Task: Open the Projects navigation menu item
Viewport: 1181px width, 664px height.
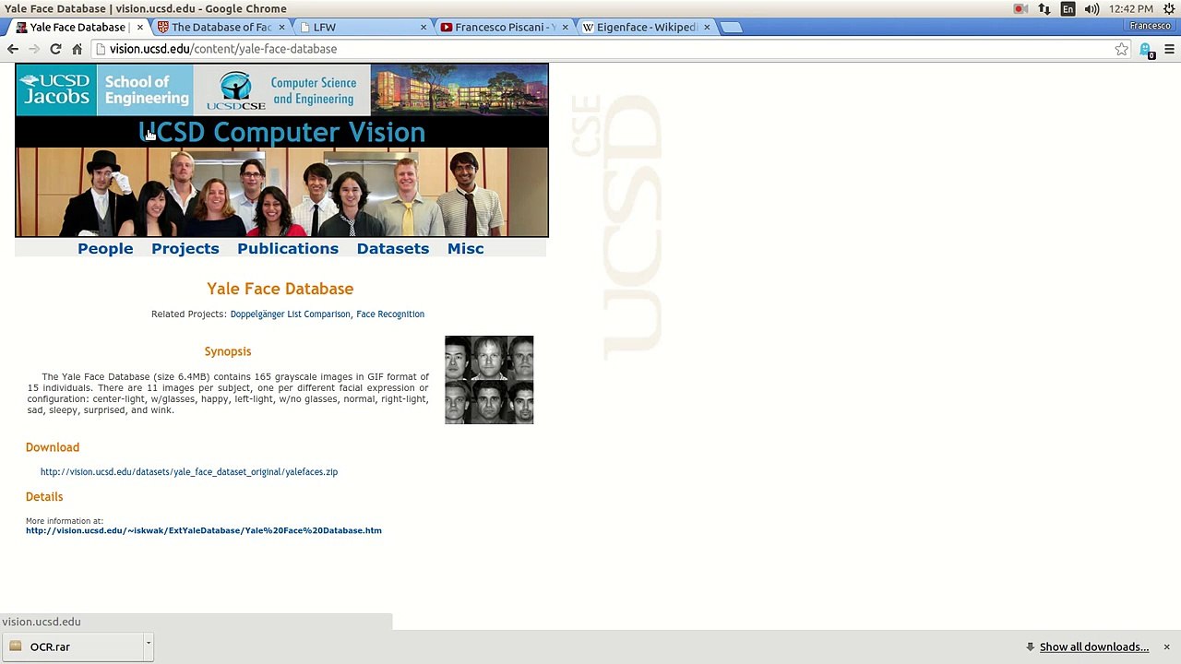Action: point(185,248)
